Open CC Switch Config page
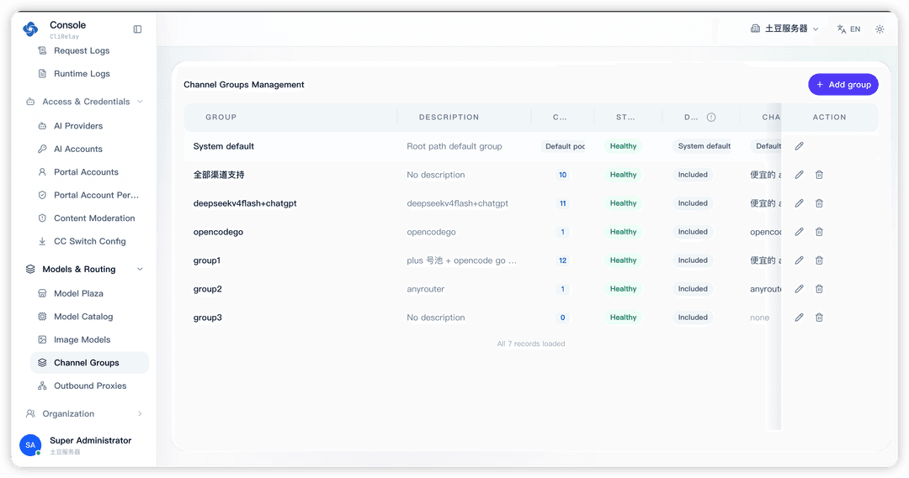Screen dimensions: 909x478 (x=89, y=241)
